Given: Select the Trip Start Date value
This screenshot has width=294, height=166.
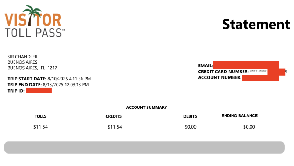Looking at the screenshot, I should click(x=69, y=79).
